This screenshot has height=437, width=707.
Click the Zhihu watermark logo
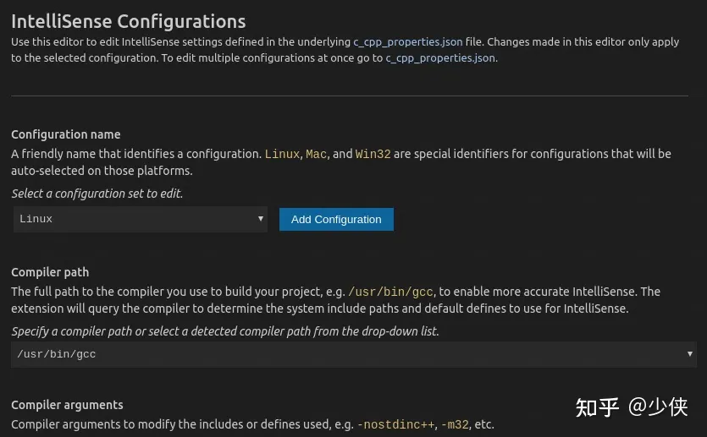(x=598, y=407)
